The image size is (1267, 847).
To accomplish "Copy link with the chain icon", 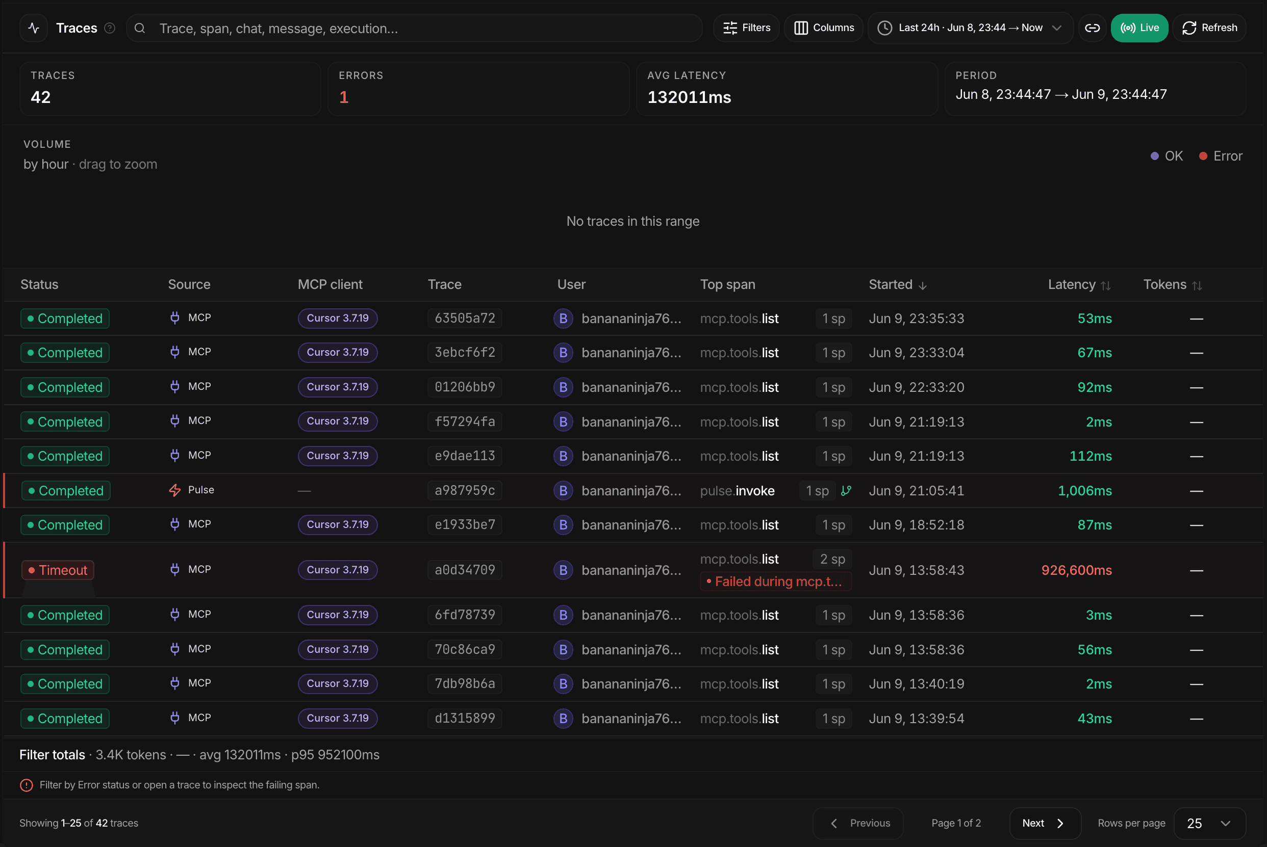I will 1092,28.
